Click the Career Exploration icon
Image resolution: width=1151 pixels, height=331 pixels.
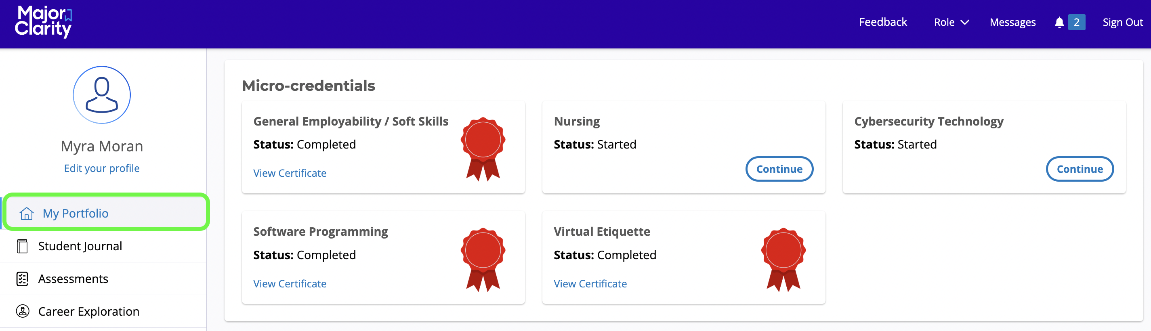click(x=22, y=311)
